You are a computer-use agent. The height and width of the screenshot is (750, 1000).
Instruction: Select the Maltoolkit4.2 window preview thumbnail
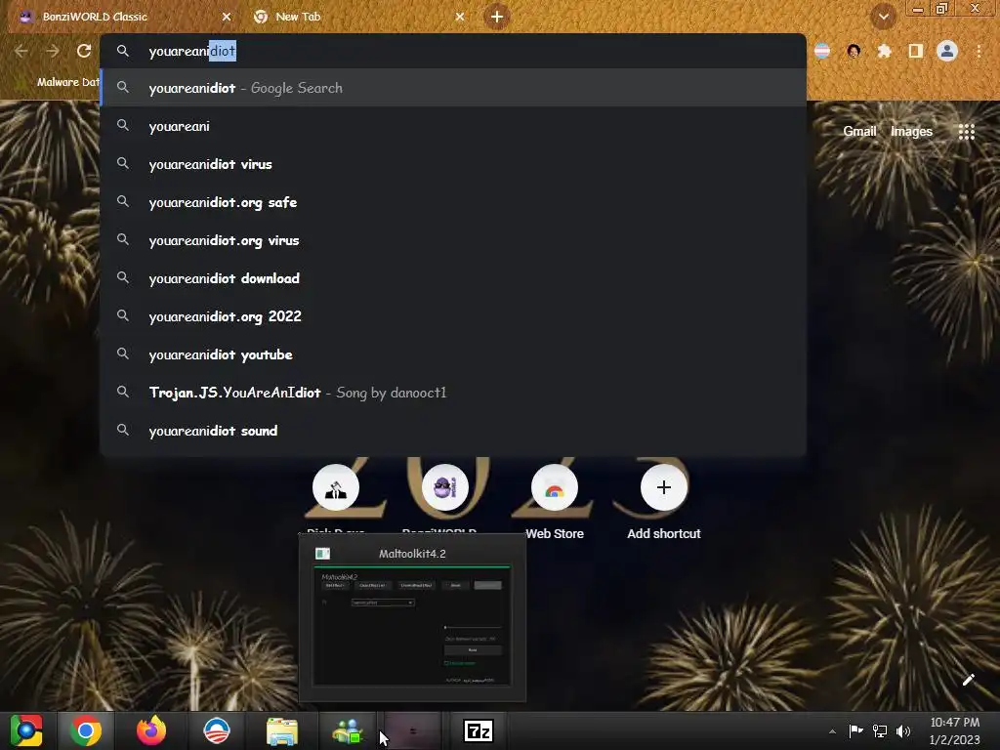click(412, 617)
